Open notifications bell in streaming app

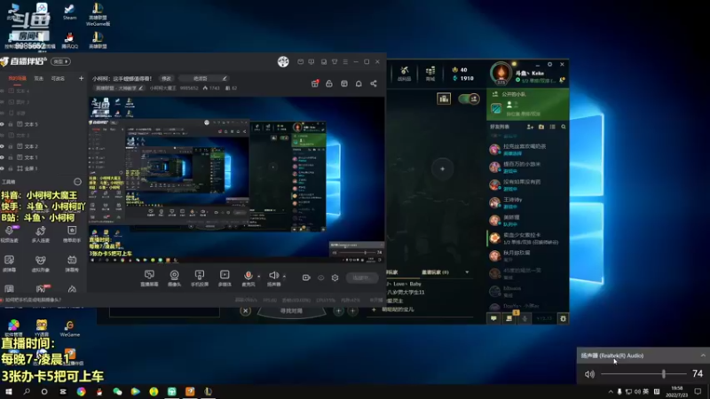point(359,83)
